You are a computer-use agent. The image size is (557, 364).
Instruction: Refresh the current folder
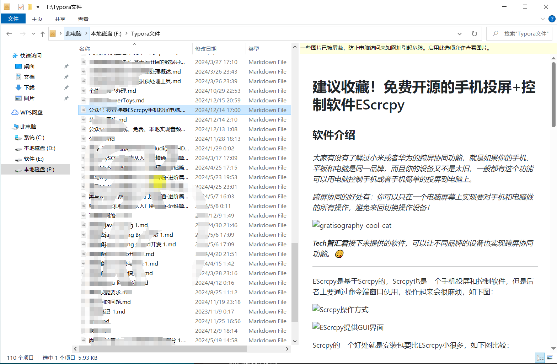pos(475,34)
